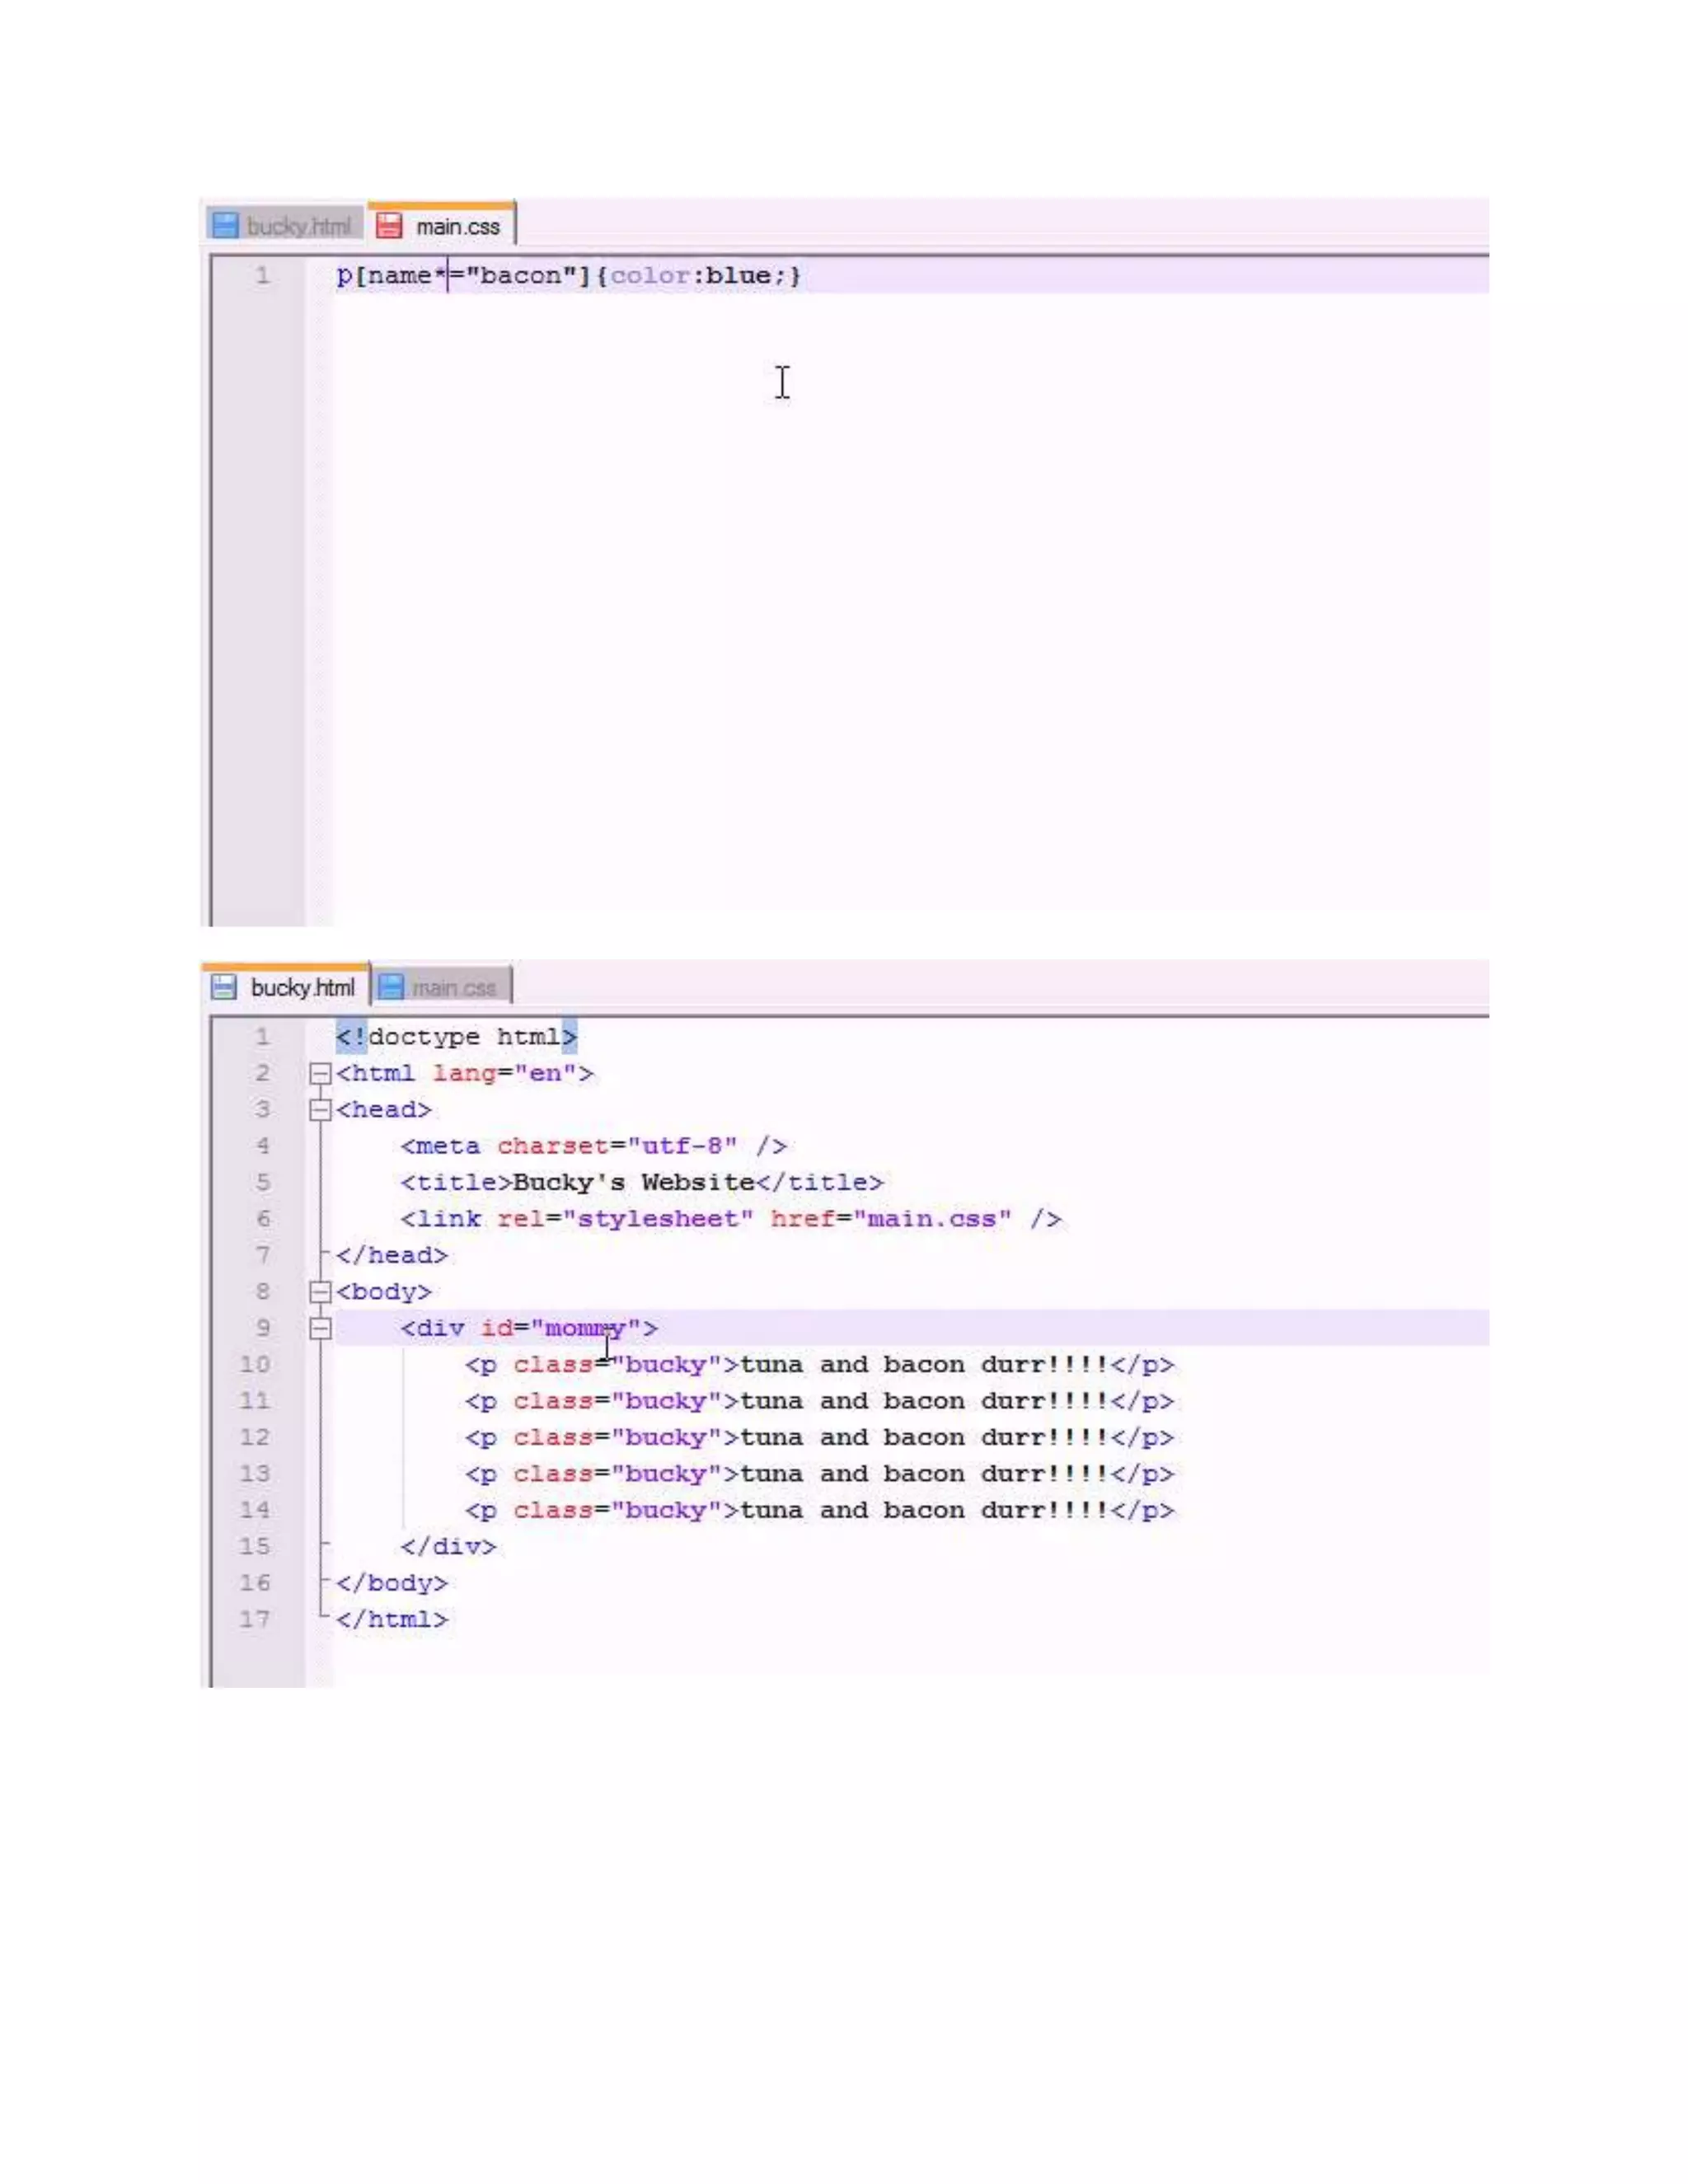
Task: Click red unsaved icon on top main.css tab
Action: [x=389, y=226]
